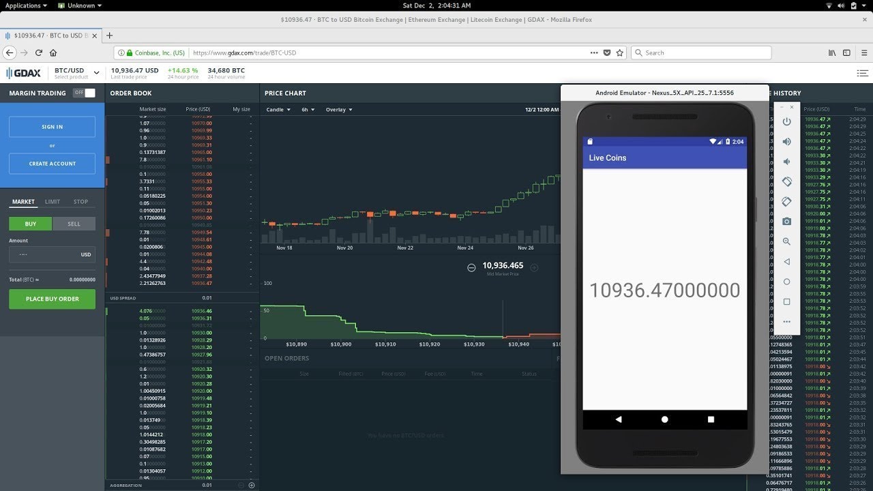Switch to MARKET order tab
This screenshot has width=873, height=491.
click(x=23, y=202)
